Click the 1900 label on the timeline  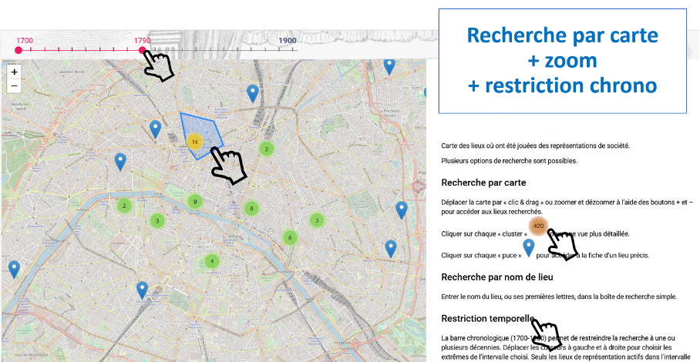point(287,40)
